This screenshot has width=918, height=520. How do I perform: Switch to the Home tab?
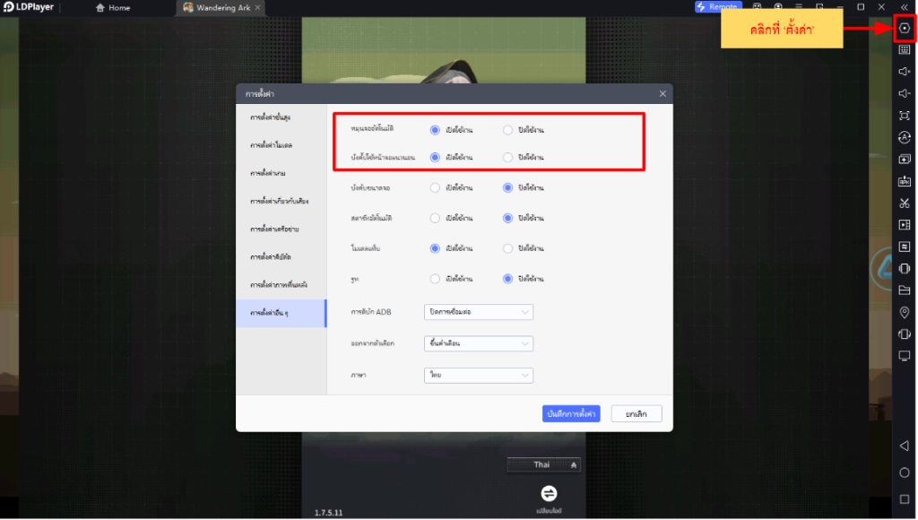[113, 8]
